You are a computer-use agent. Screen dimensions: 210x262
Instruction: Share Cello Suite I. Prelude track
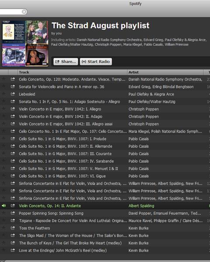point(13,138)
